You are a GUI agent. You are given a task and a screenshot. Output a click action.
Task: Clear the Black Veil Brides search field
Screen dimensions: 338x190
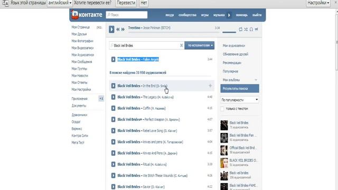181,45
